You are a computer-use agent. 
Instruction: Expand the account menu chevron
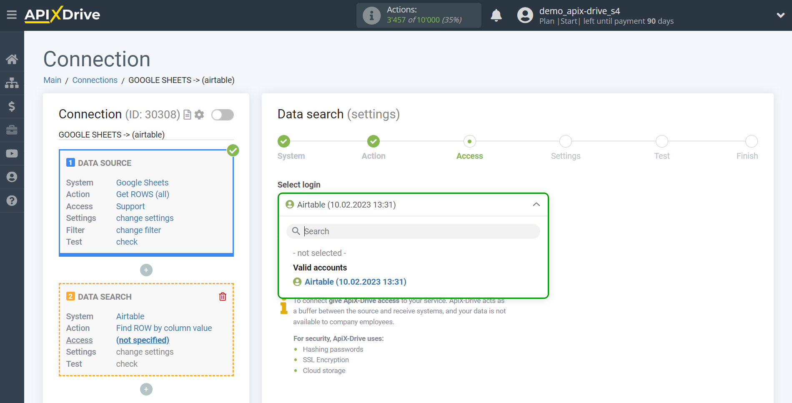click(x=780, y=15)
